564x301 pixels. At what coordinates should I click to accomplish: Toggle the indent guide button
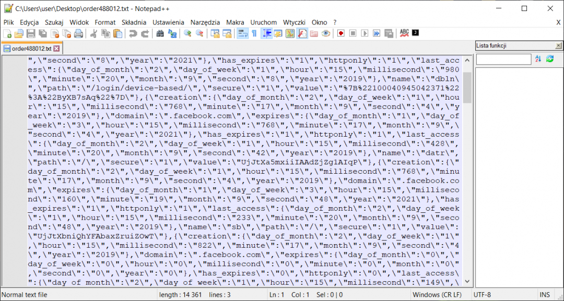[267, 33]
